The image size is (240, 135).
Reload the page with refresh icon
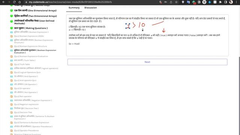pyautogui.click(x=14, y=2)
